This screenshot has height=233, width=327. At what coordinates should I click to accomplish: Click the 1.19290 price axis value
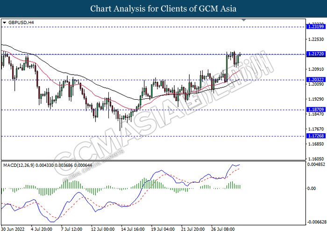316,99
